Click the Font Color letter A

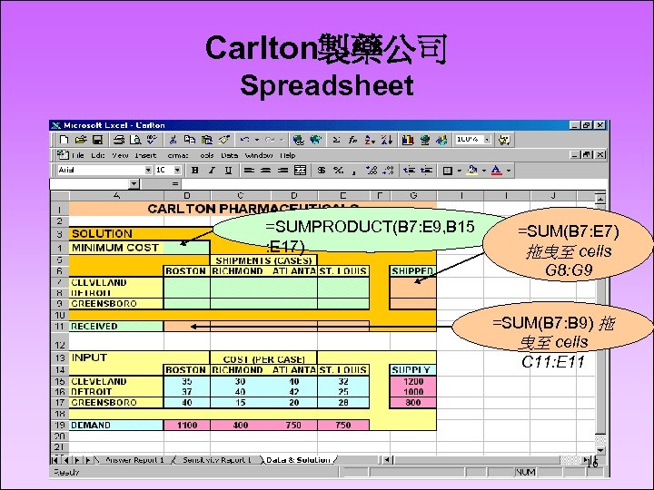point(496,170)
